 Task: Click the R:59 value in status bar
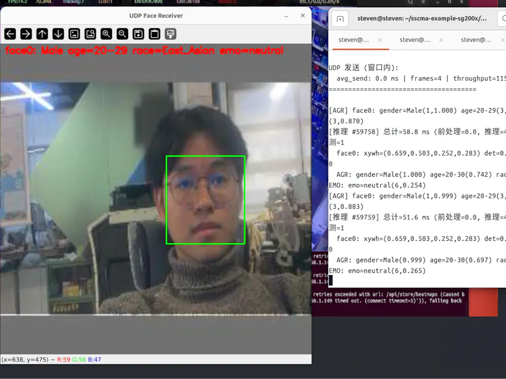[64, 359]
